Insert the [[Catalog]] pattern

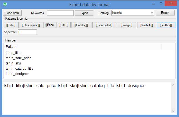[81, 25]
